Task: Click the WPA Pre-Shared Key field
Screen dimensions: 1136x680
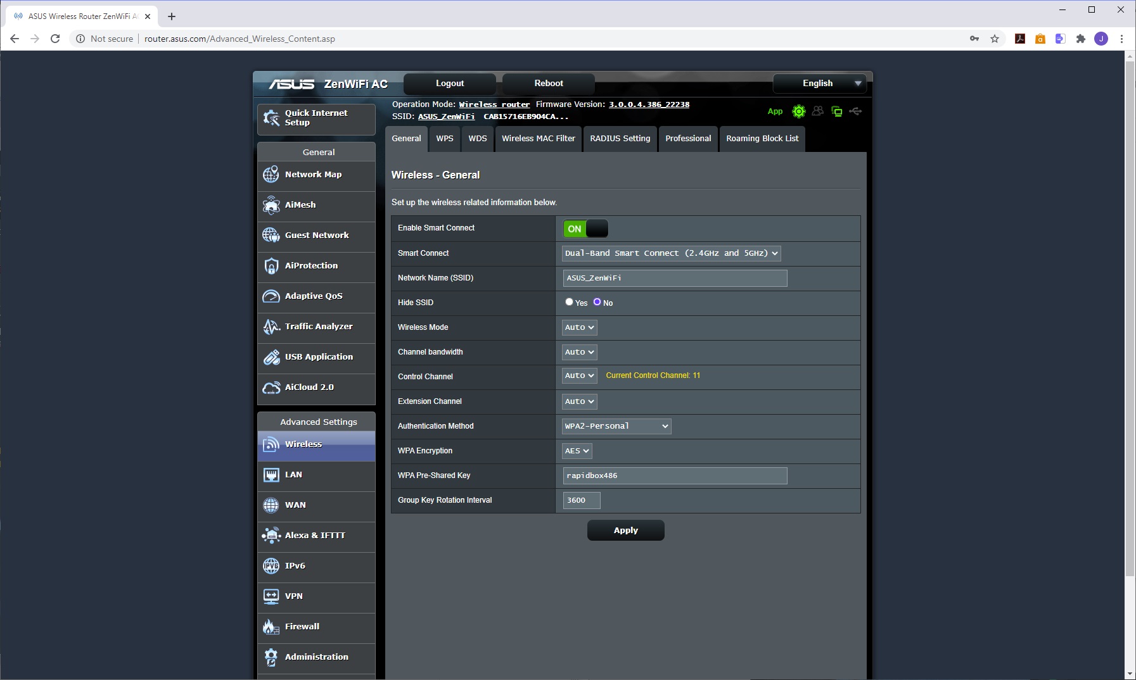Action: [x=675, y=475]
